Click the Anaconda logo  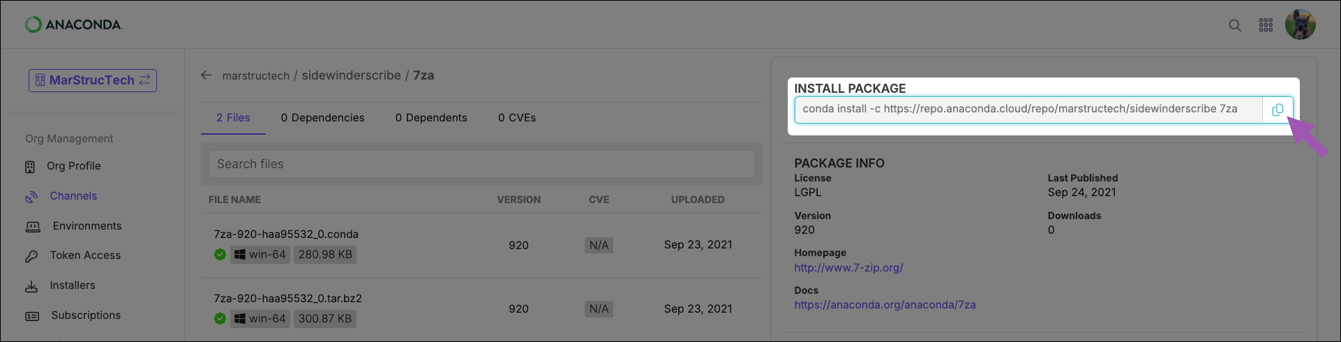click(73, 24)
